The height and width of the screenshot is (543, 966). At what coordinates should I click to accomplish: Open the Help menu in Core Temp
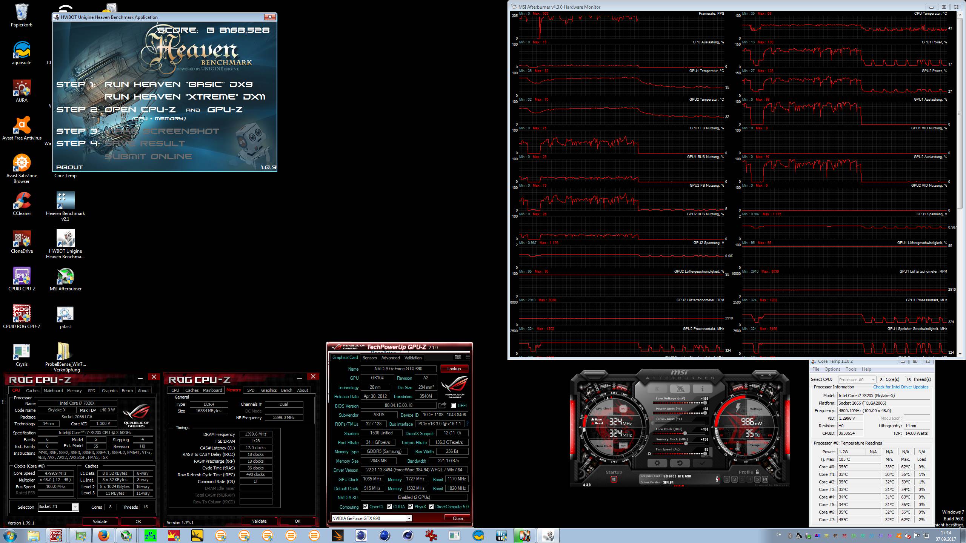click(866, 369)
